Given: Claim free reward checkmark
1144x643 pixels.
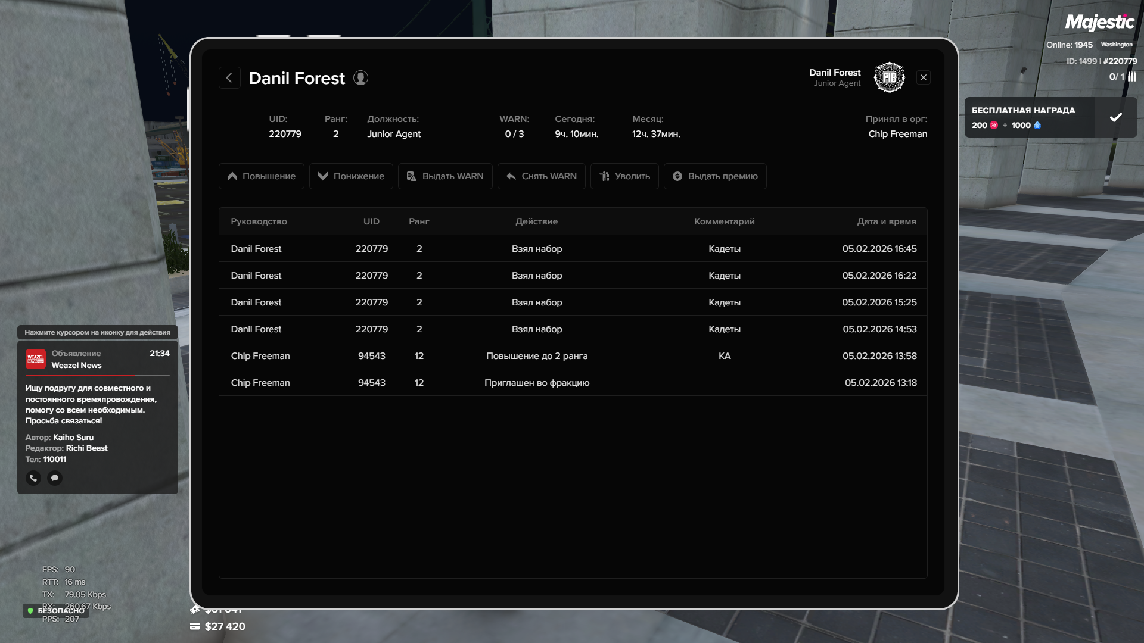Looking at the screenshot, I should point(1115,117).
